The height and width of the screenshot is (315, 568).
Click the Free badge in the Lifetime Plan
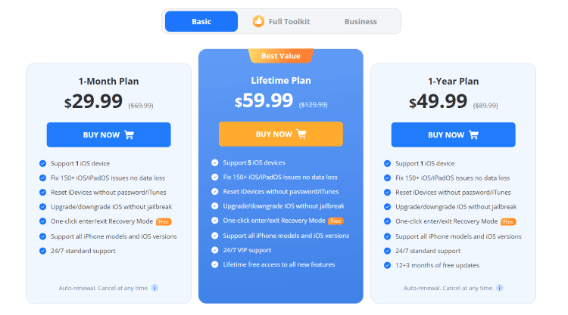(335, 221)
